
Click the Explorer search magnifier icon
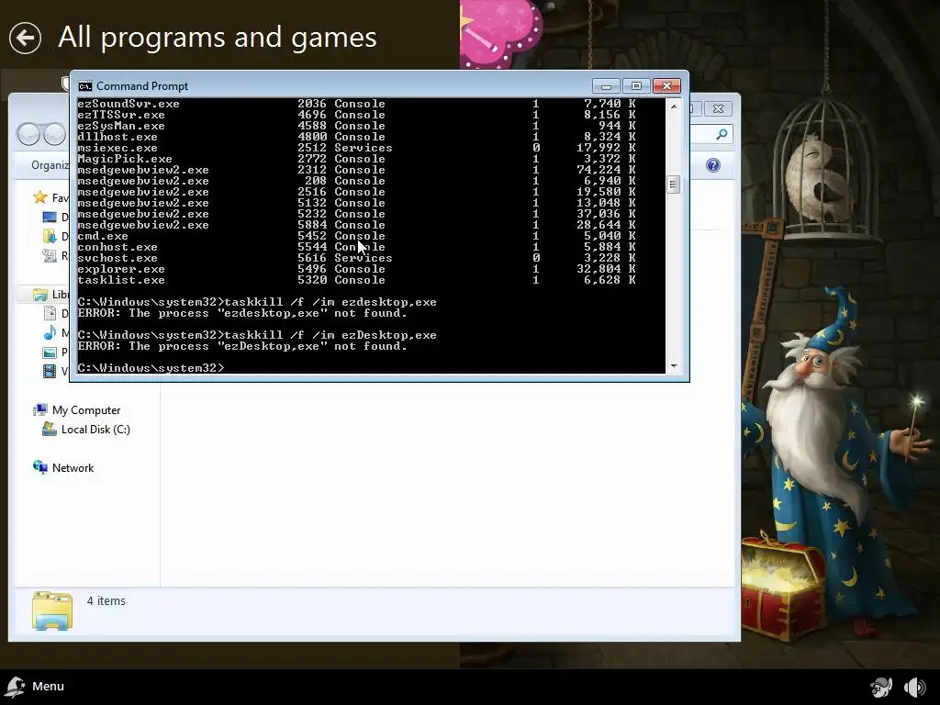pyautogui.click(x=722, y=134)
